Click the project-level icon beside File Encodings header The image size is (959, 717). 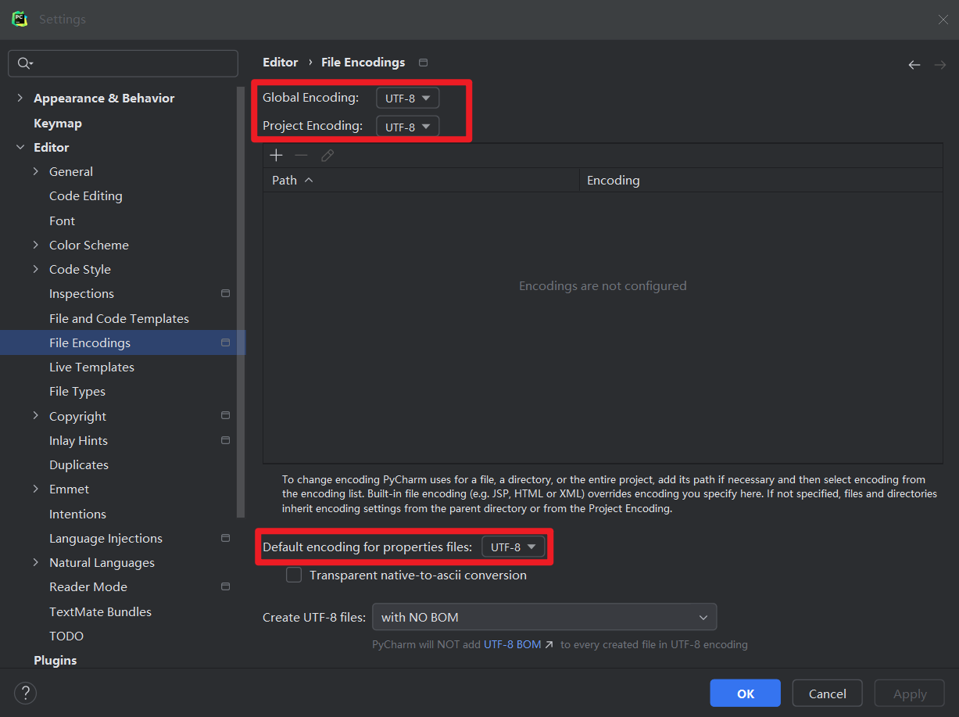(x=424, y=63)
